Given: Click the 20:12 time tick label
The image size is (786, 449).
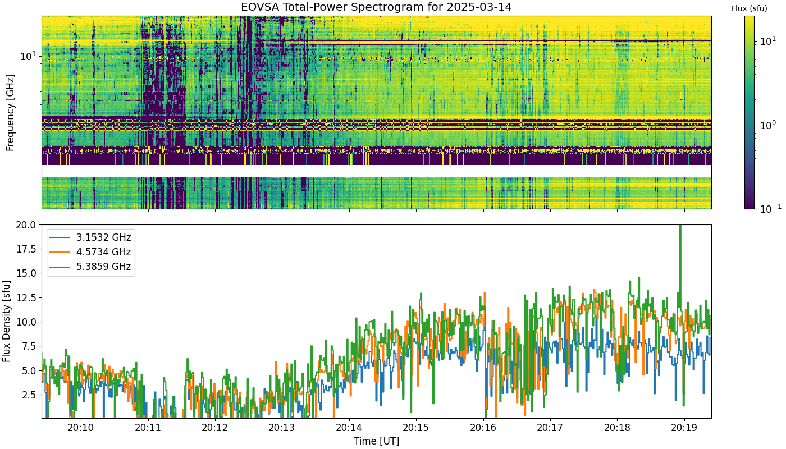Looking at the screenshot, I should [215, 428].
